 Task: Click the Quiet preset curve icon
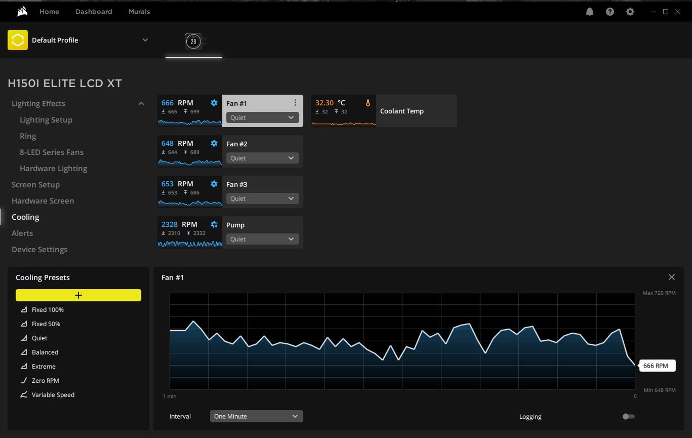click(24, 338)
